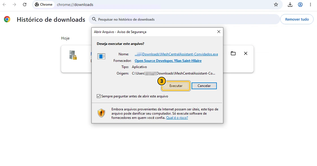
Task: Remove download entry with X icon
Action: pos(246,53)
